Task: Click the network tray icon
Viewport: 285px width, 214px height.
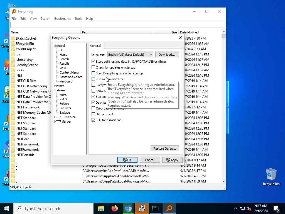Action: tap(242, 208)
